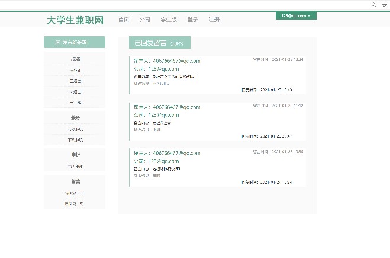Click the 登录 link in the navigation
This screenshot has height=258, width=390.
(x=192, y=20)
